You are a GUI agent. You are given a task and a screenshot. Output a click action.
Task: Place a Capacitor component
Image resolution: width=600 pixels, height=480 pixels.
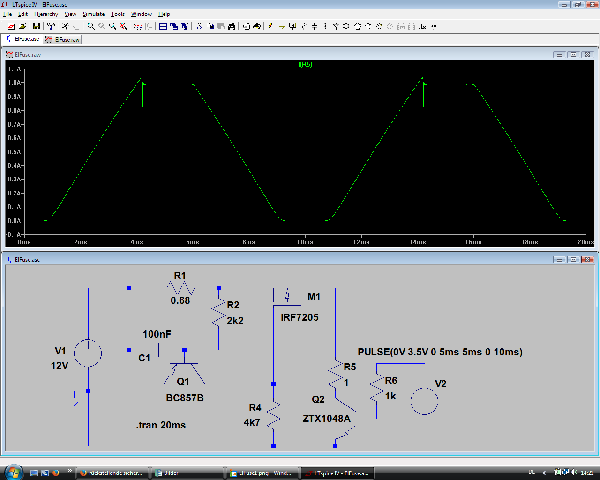[315, 26]
